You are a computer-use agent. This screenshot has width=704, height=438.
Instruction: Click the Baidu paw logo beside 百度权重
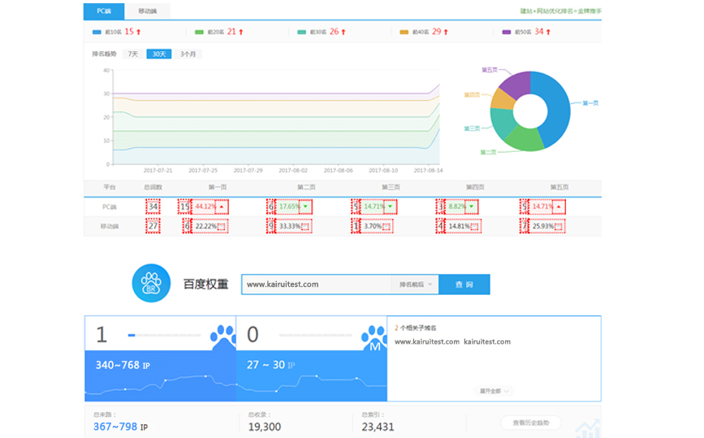(151, 283)
